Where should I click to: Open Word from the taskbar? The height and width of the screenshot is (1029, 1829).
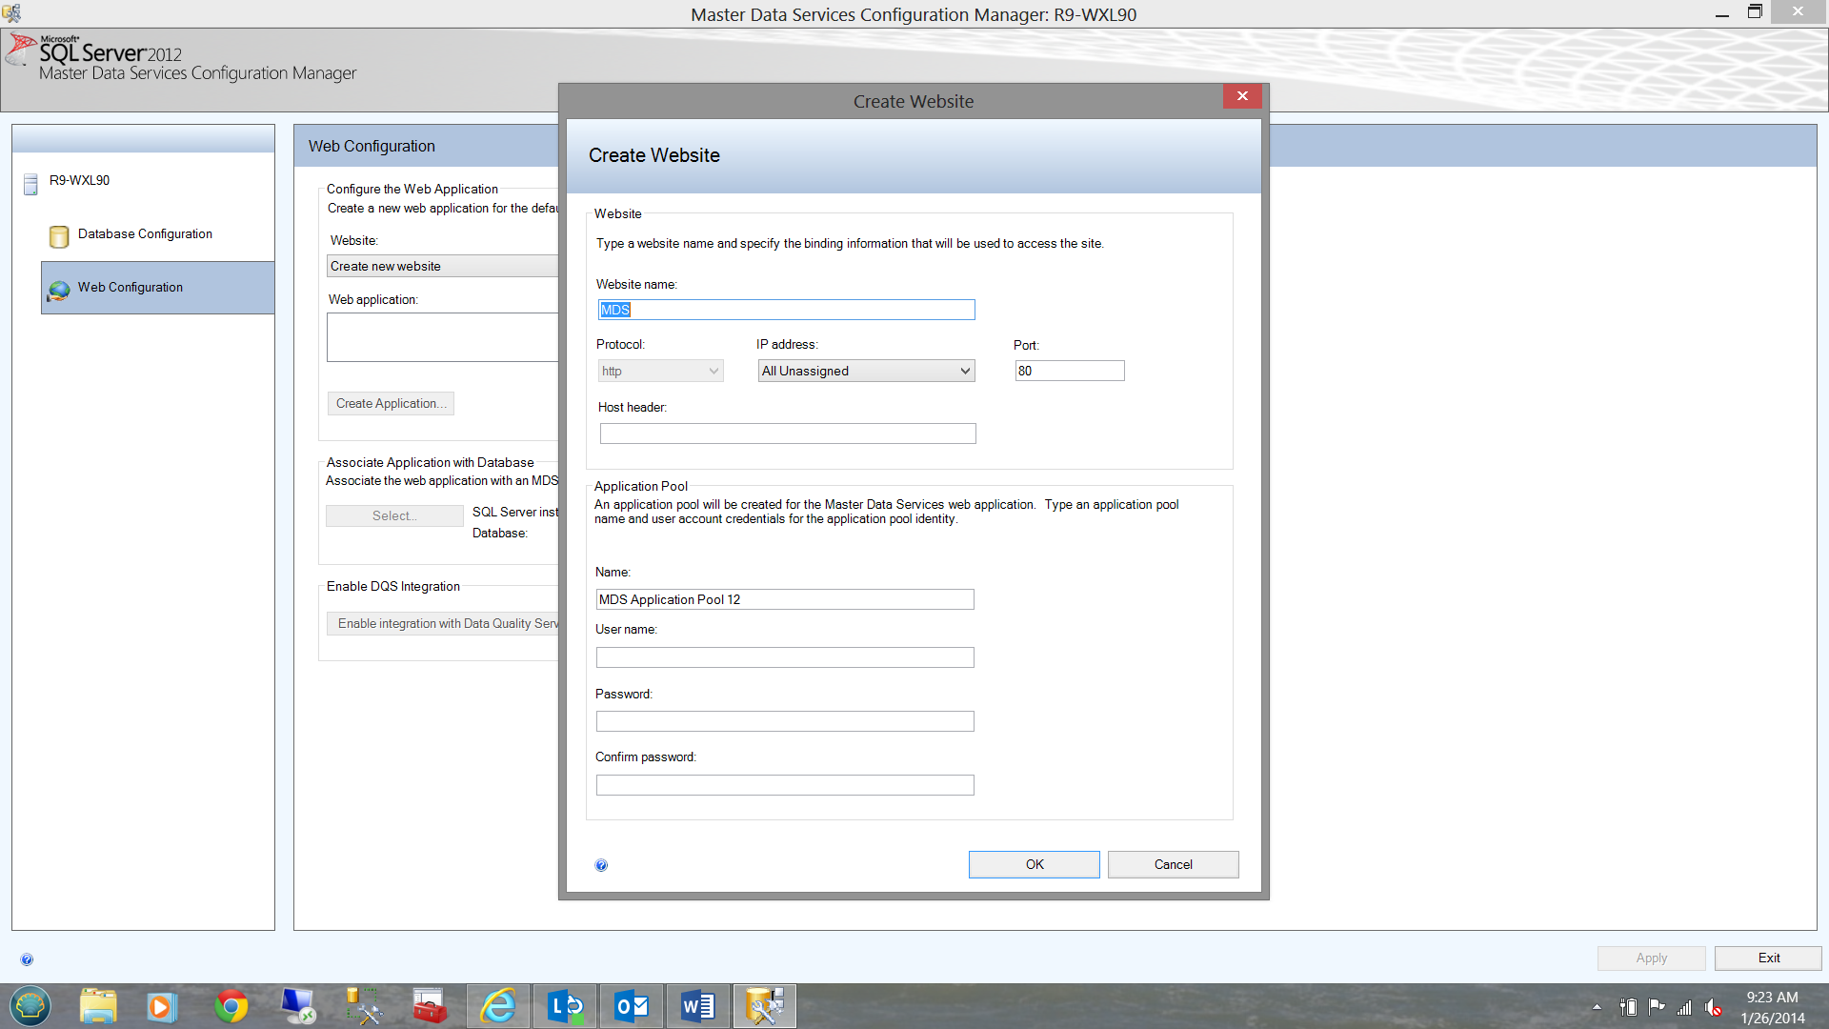coord(697,1006)
